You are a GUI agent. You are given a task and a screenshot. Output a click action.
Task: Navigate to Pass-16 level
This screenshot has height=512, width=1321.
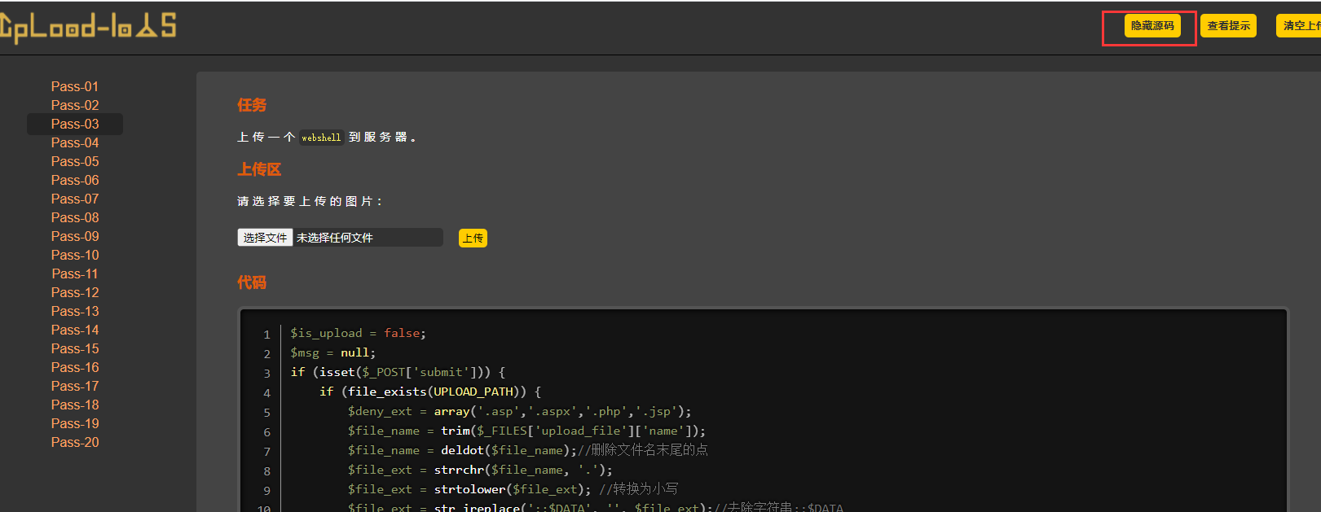(x=75, y=367)
